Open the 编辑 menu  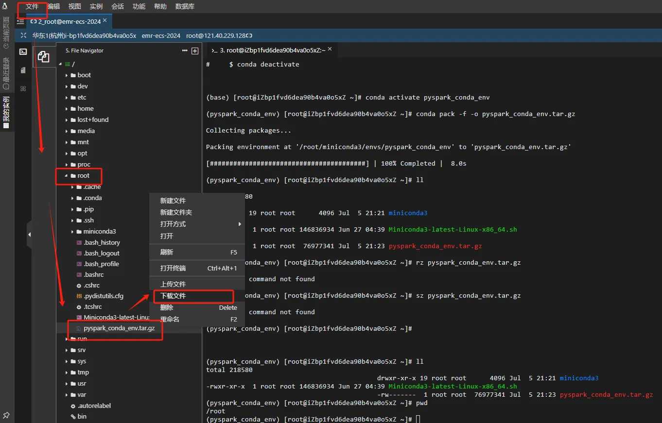[53, 7]
